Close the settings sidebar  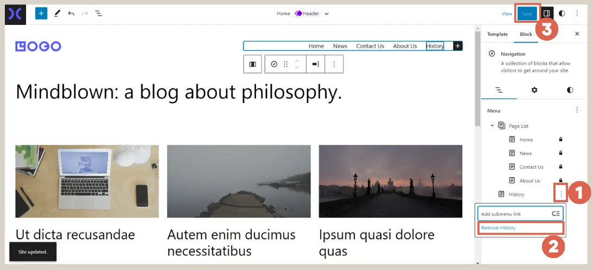pyautogui.click(x=577, y=34)
